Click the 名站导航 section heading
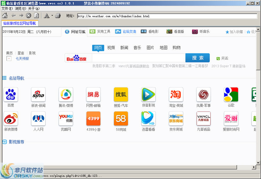Screen dimensions: 261x179 tap(17, 78)
